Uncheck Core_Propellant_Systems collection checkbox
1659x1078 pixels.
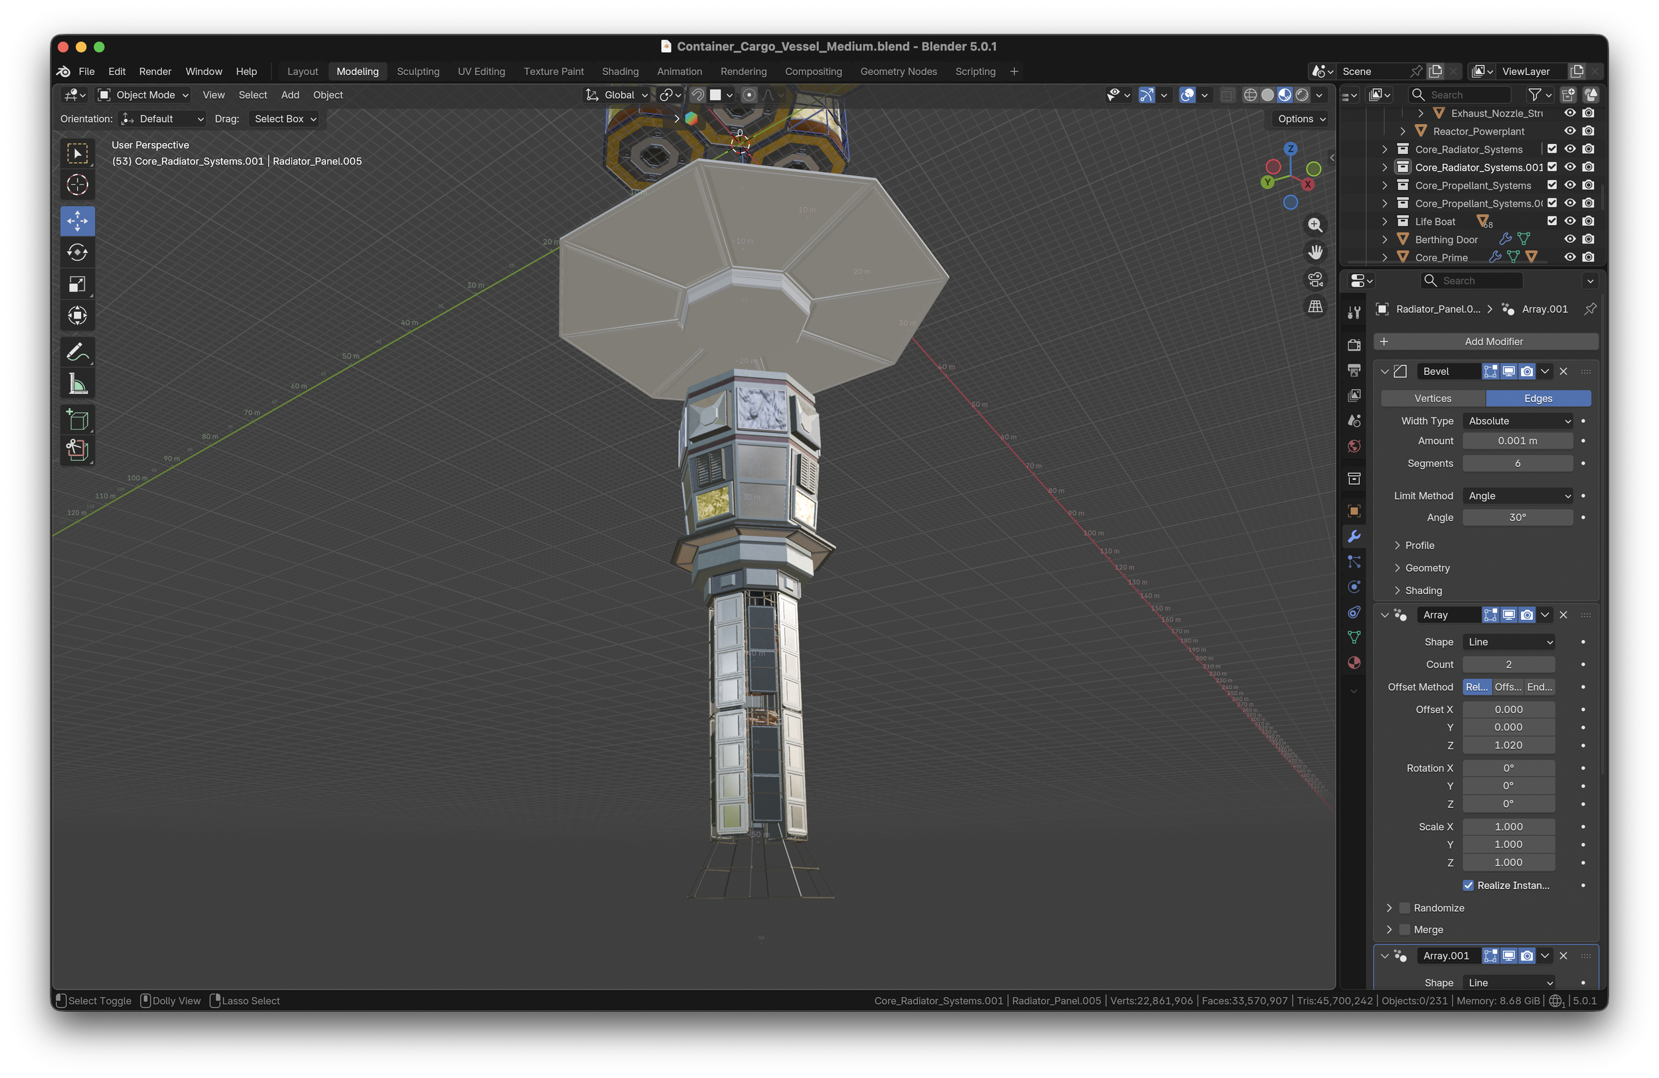point(1551,185)
